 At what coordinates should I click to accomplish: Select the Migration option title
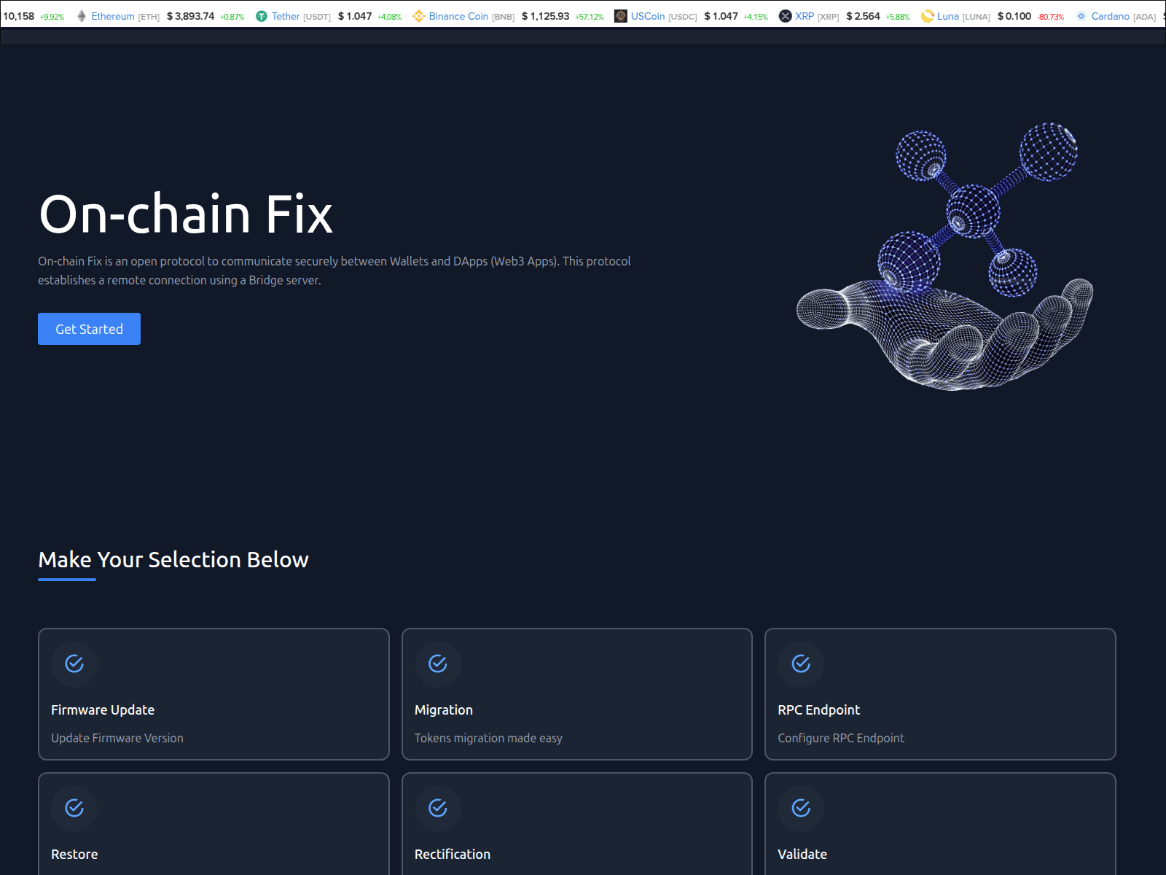tap(444, 710)
